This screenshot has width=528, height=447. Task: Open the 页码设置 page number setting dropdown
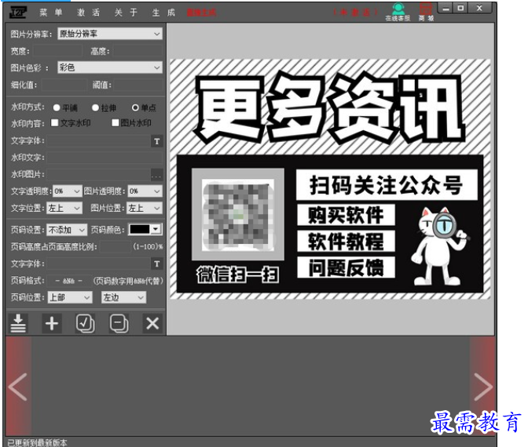pos(67,230)
